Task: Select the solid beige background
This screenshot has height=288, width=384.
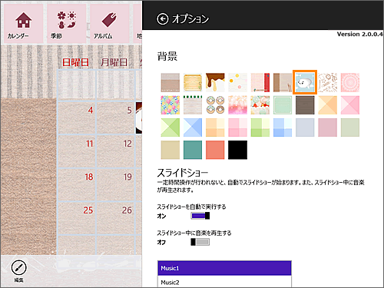Action: pyautogui.click(x=170, y=150)
